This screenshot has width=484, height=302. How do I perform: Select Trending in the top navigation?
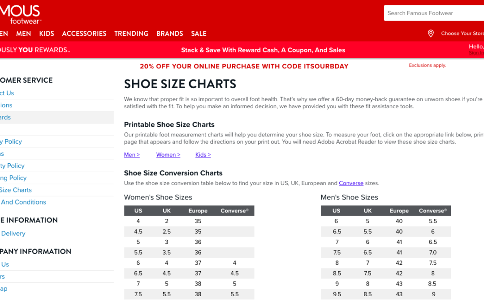pyautogui.click(x=131, y=34)
